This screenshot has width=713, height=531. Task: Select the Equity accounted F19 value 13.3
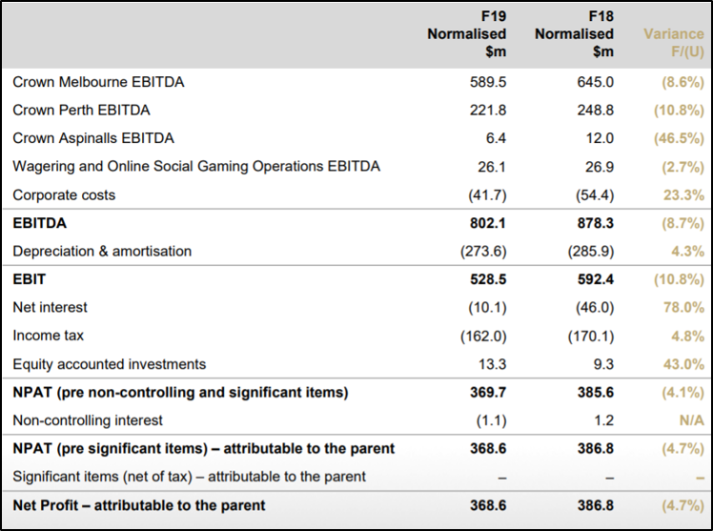(x=492, y=364)
